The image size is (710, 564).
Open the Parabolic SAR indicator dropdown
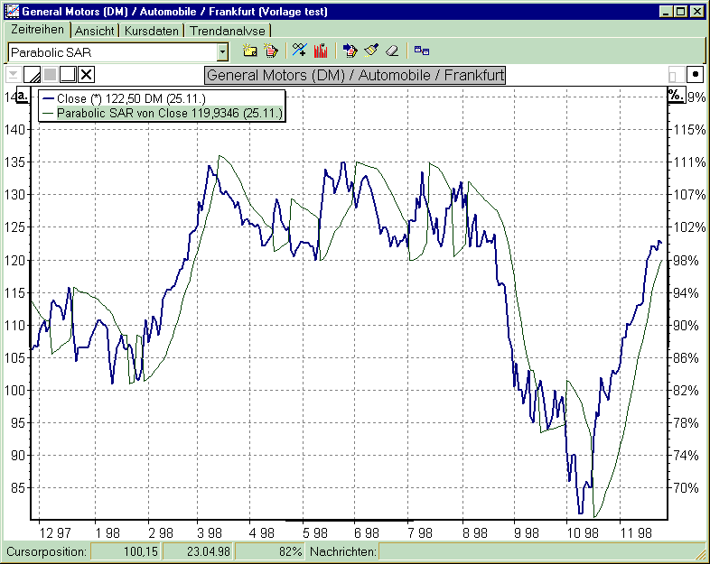223,52
